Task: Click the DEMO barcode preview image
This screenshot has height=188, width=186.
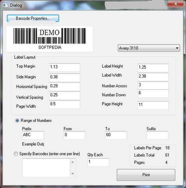Action: pyautogui.click(x=49, y=39)
